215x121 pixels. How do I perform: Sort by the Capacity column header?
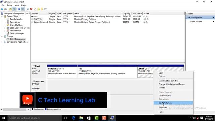click(127, 14)
